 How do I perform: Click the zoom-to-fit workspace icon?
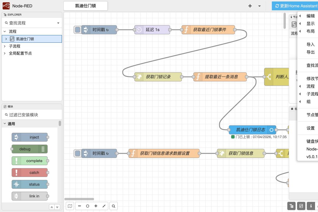pyautogui.click(x=104, y=206)
